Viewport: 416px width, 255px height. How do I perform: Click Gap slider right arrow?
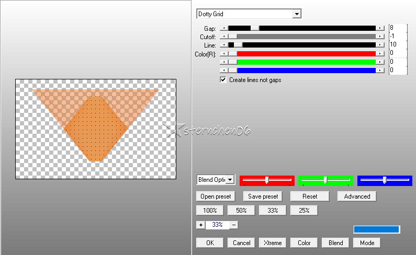380,28
